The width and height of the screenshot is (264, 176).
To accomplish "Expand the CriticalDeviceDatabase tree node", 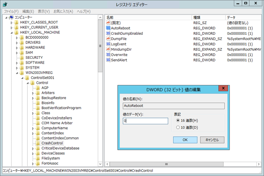I will click(33, 148).
